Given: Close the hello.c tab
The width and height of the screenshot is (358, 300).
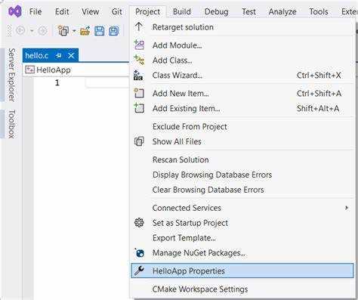Looking at the screenshot, I should pyautogui.click(x=71, y=55).
